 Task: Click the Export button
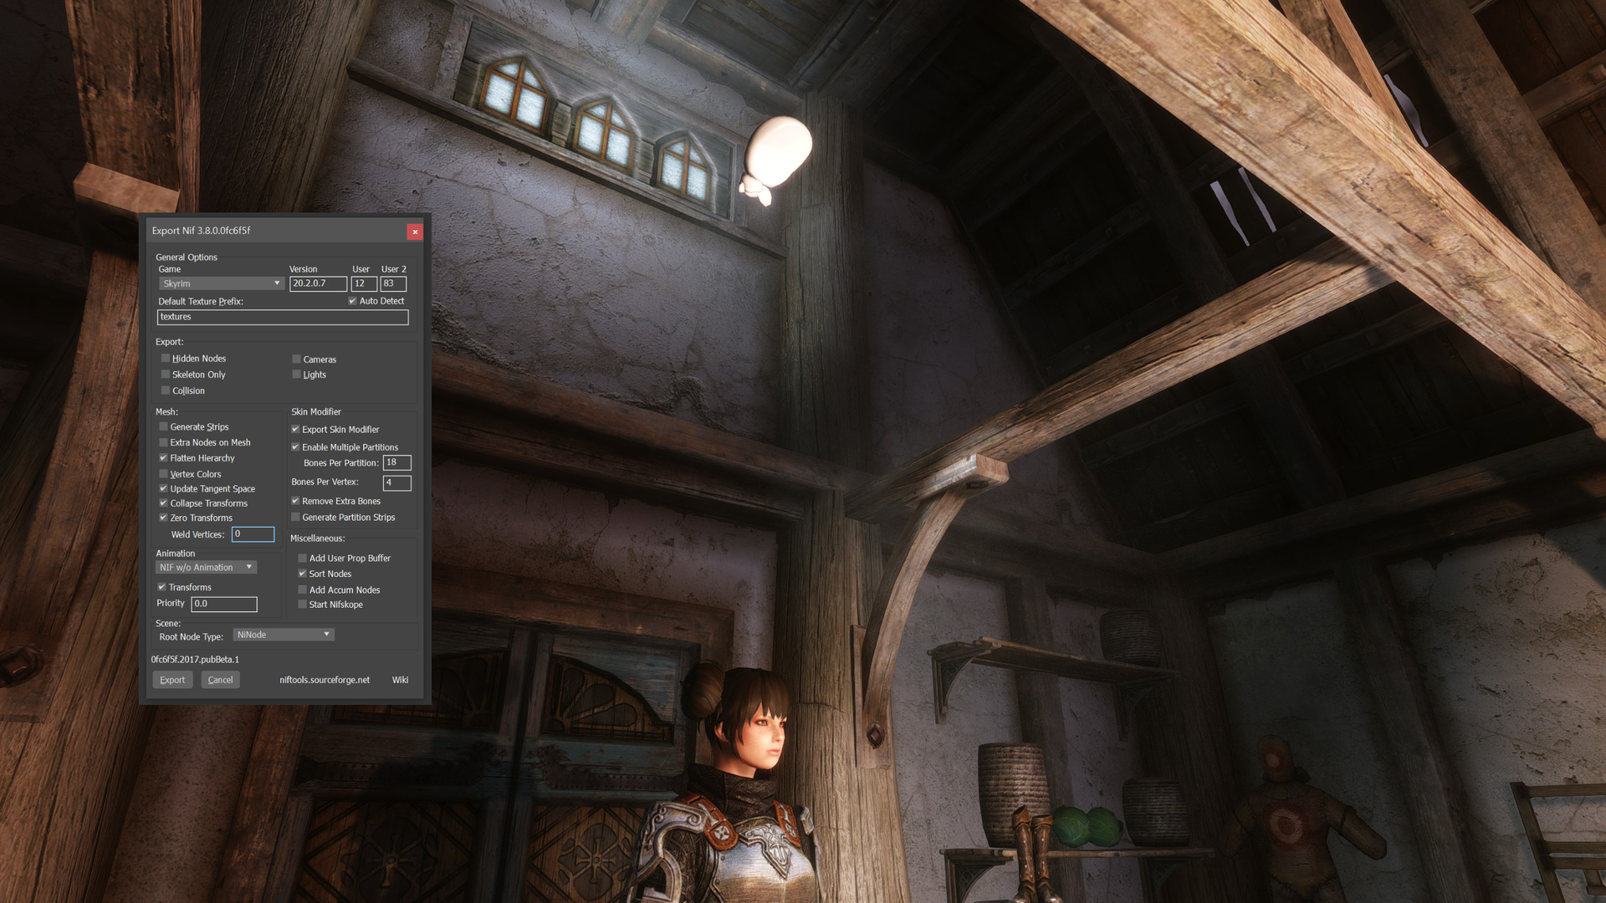click(172, 680)
